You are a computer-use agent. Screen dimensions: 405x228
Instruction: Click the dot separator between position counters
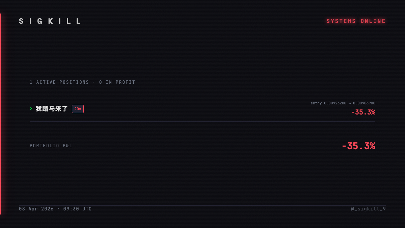pos(94,82)
